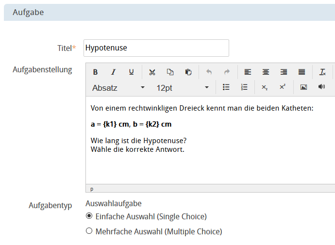
Task: Apply subscript formatting
Action: pyautogui.click(x=265, y=87)
